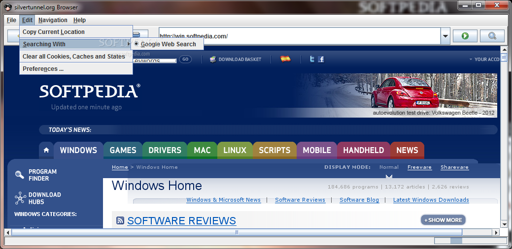512x249 pixels.
Task: Open the Help menu
Action: (x=79, y=20)
